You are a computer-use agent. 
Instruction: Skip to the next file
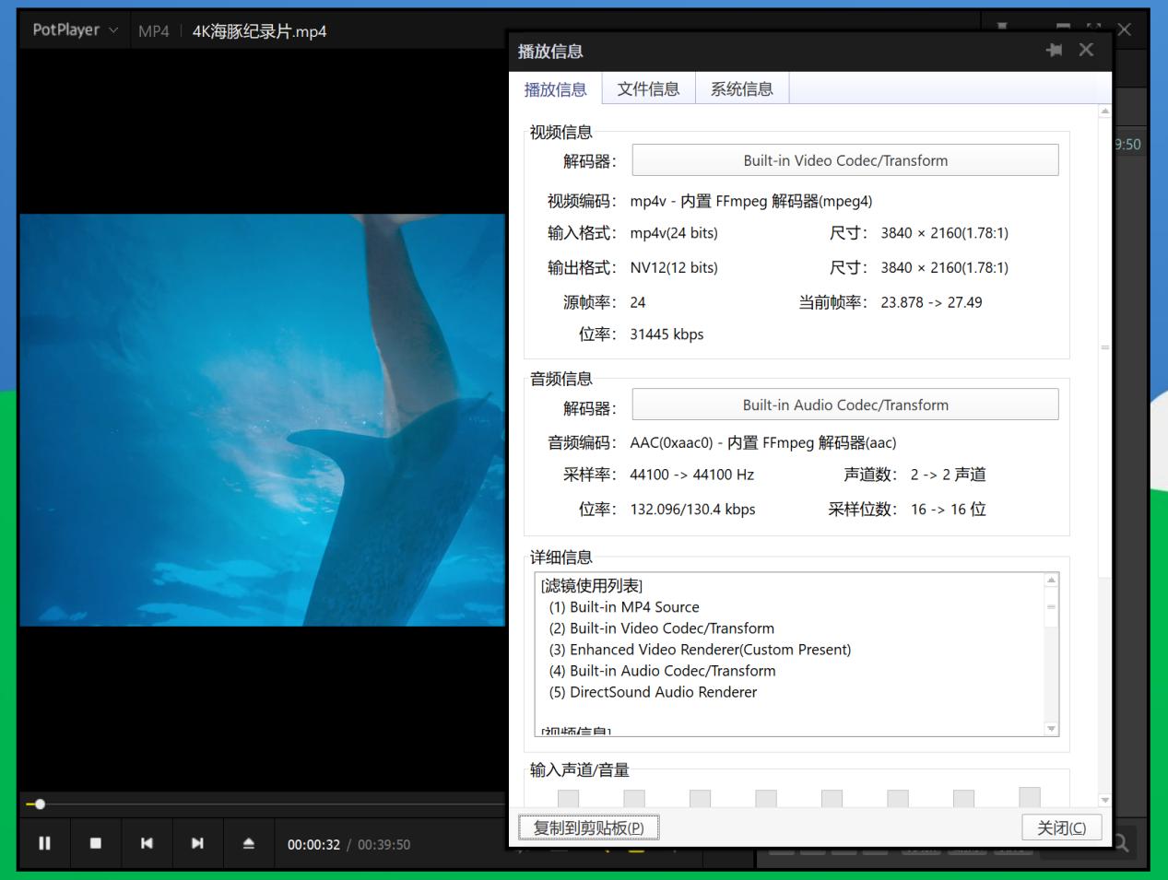197,842
